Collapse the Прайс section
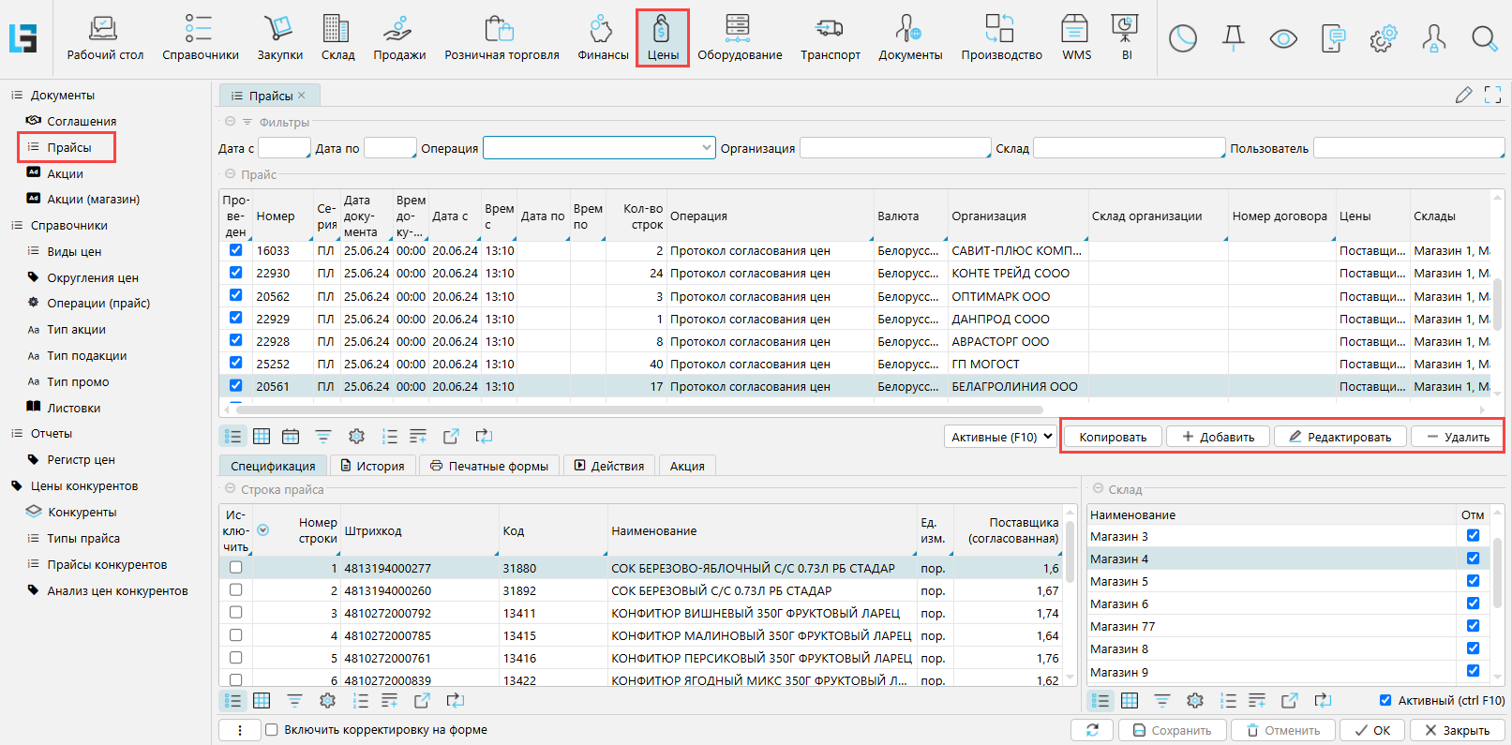This screenshot has height=745, width=1512. pos(230,174)
